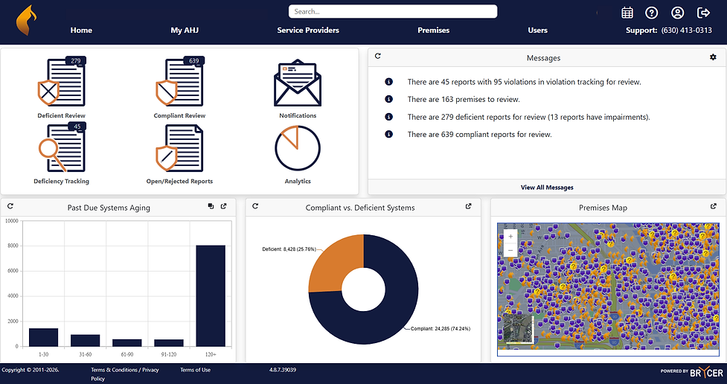
Task: Click the copy icon on Past Due Systems Aging
Action: (x=211, y=206)
